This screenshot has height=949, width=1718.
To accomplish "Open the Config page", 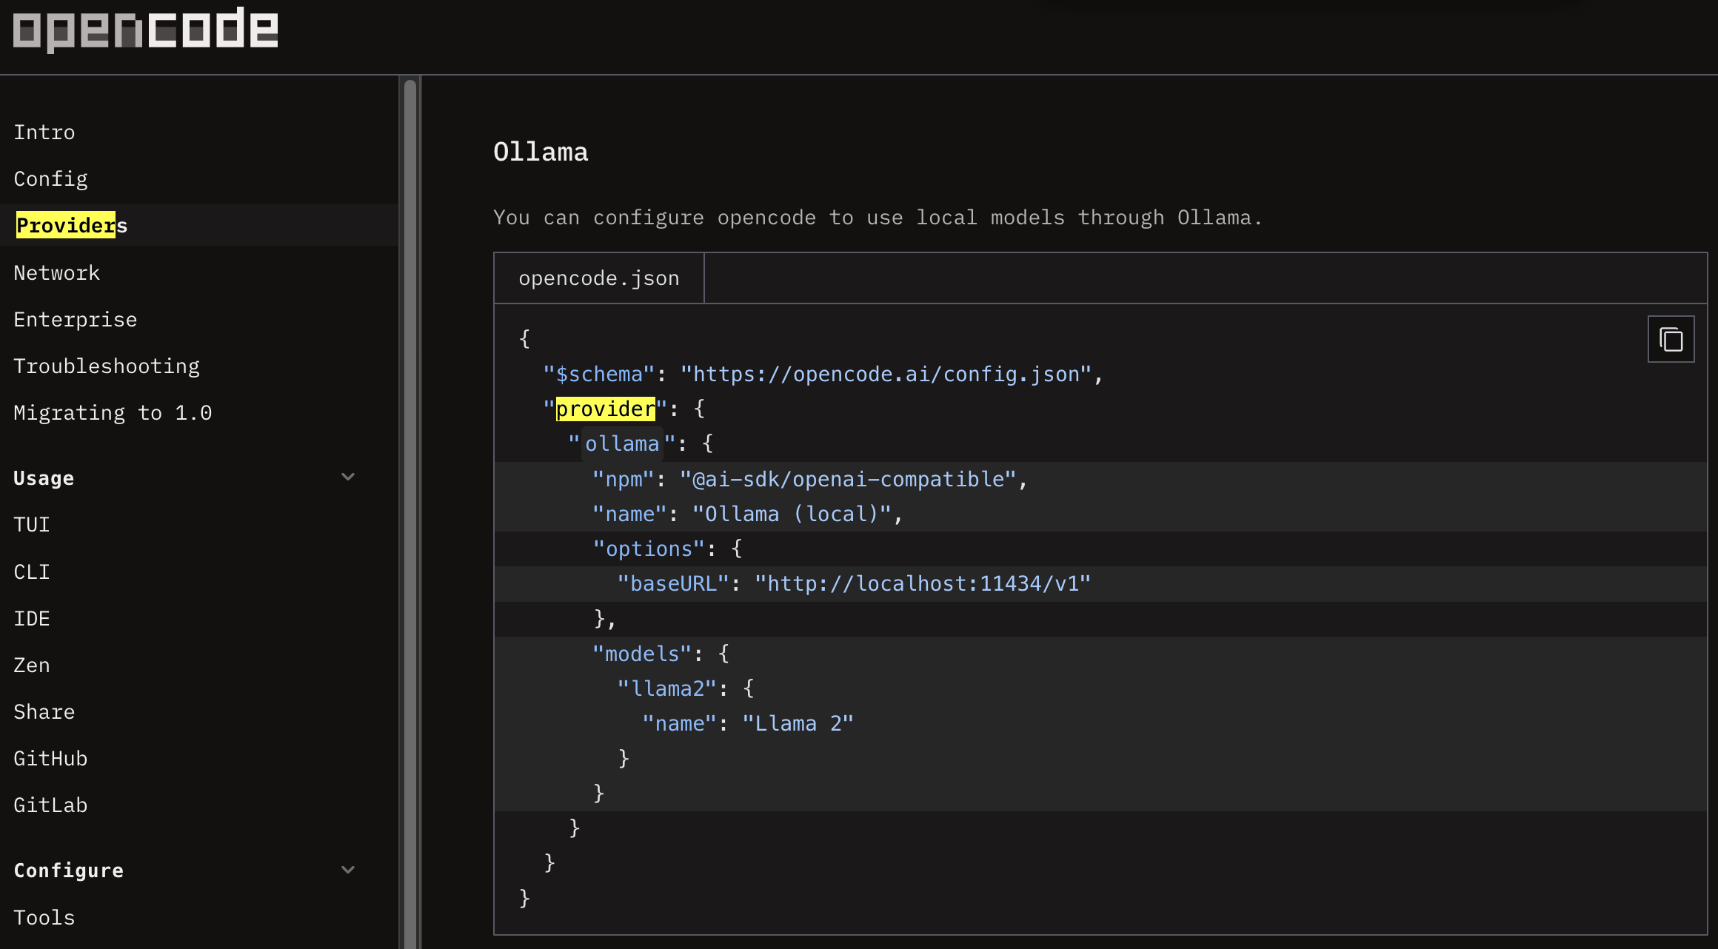I will (50, 179).
